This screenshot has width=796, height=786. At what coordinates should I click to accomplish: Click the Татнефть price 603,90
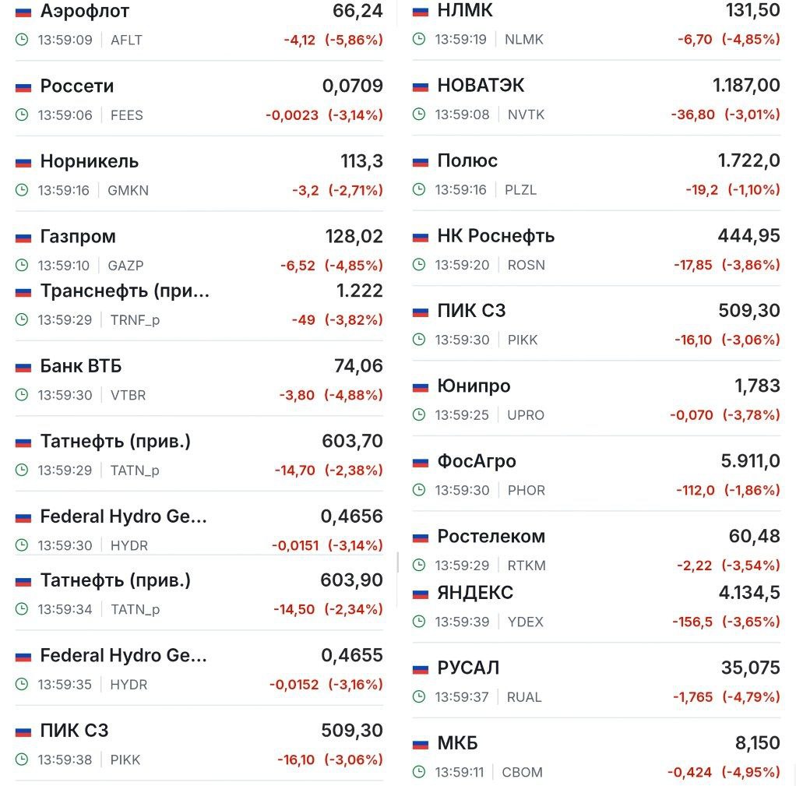pyautogui.click(x=352, y=580)
